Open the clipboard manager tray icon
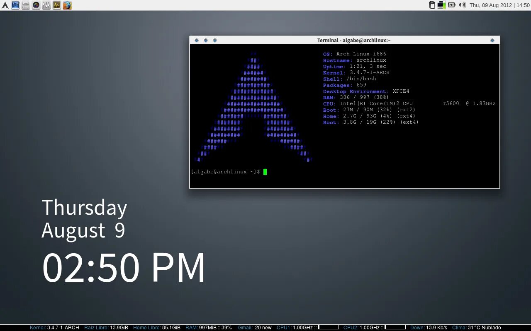 click(x=432, y=5)
